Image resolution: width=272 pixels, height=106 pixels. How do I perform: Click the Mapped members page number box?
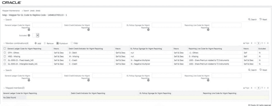pyautogui.click(x=258, y=88)
